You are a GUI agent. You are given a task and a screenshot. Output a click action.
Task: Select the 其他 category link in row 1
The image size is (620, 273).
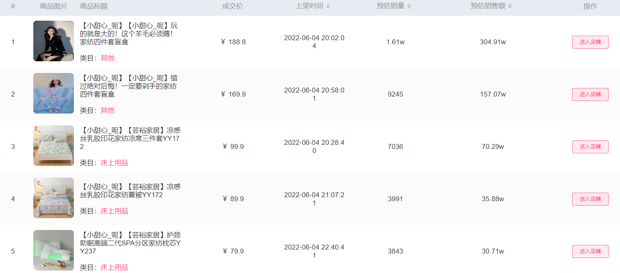108,58
